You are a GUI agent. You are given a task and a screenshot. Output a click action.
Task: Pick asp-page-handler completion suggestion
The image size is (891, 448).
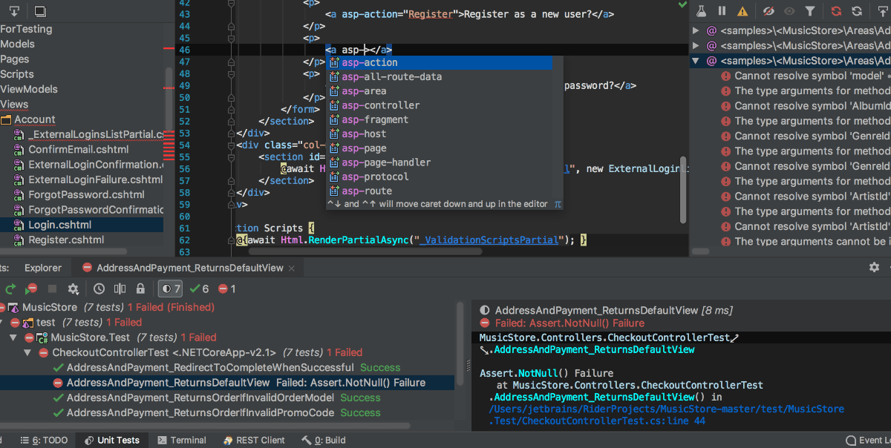tap(440, 162)
